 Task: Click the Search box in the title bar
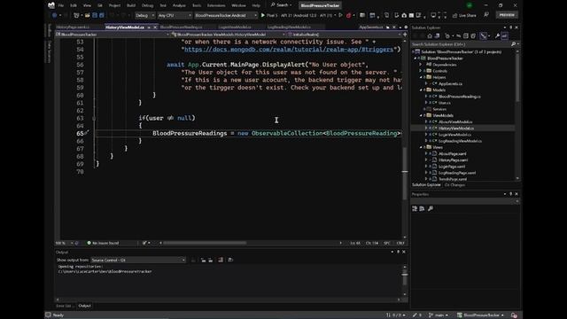(282, 5)
